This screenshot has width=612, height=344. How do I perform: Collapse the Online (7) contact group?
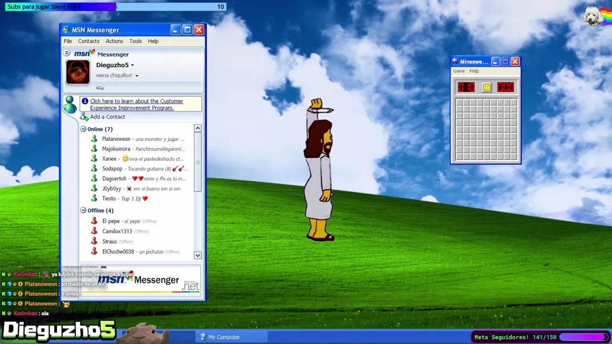click(83, 129)
